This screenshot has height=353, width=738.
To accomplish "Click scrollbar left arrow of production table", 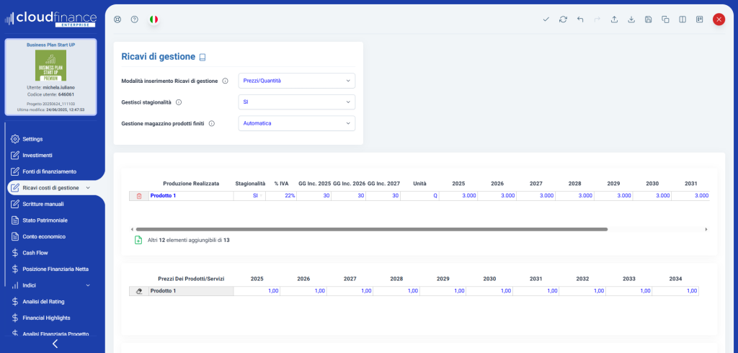I will click(x=132, y=230).
